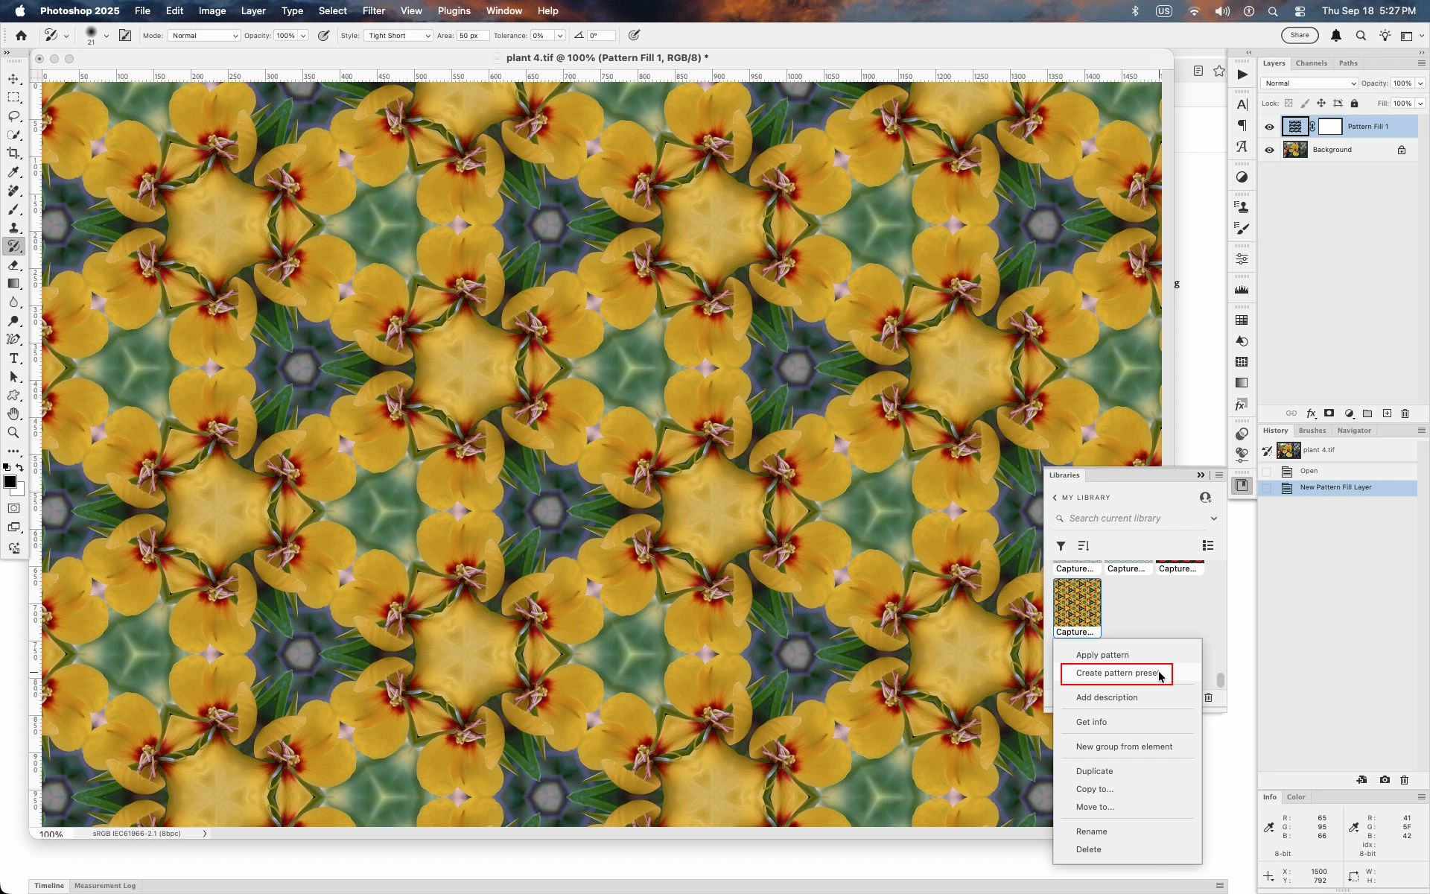
Task: Select the Zoom tool
Action: [13, 433]
